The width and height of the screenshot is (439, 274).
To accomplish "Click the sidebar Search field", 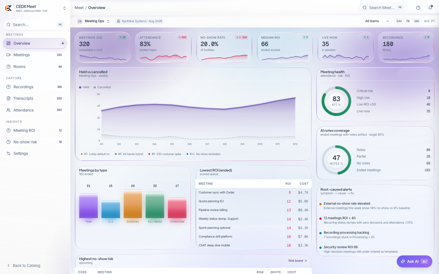I will click(35, 25).
